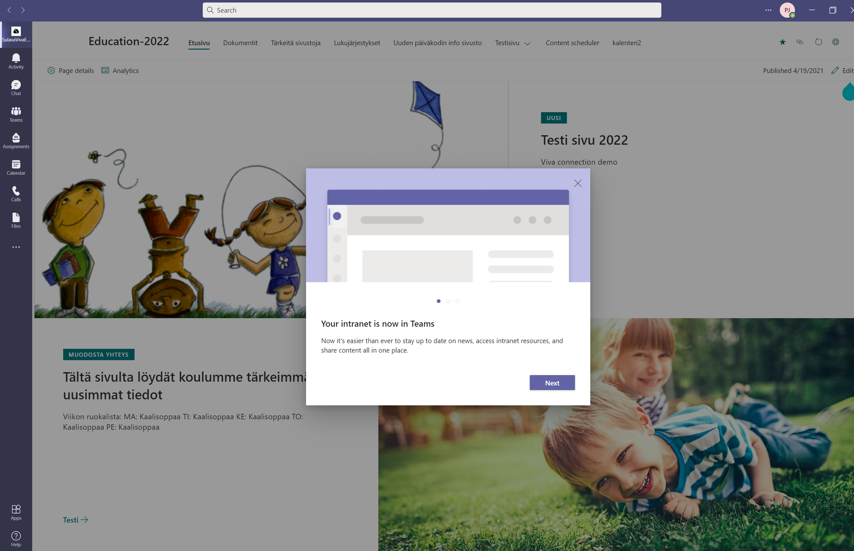854x551 pixels.
Task: Open Settings and more ellipsis menu
Action: (768, 10)
